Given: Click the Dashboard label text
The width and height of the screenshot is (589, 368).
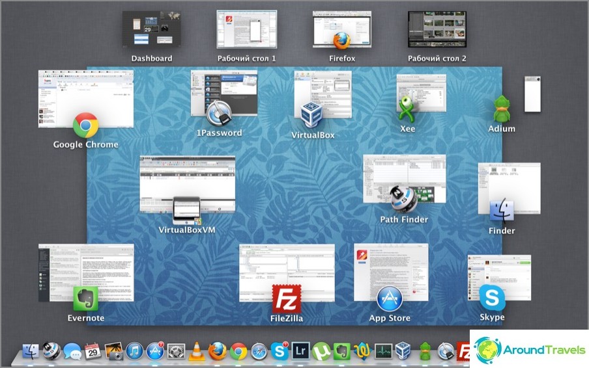Looking at the screenshot, I should (152, 59).
